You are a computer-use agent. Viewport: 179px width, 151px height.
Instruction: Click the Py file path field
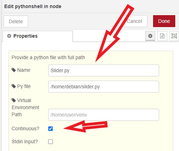(104, 87)
